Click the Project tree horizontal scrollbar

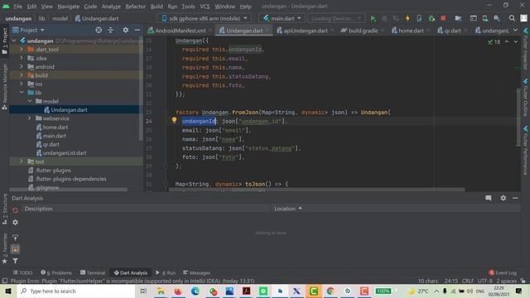pyautogui.click(x=69, y=190)
